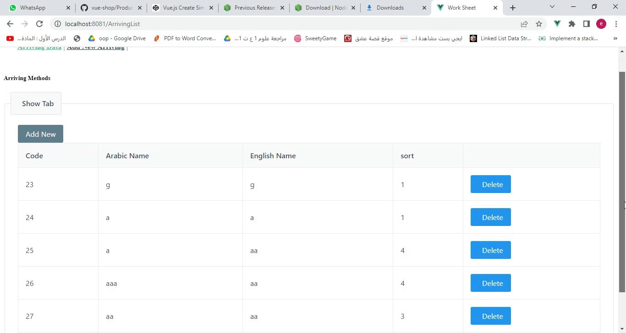
Task: Open the browser side panel
Action: coord(586,24)
